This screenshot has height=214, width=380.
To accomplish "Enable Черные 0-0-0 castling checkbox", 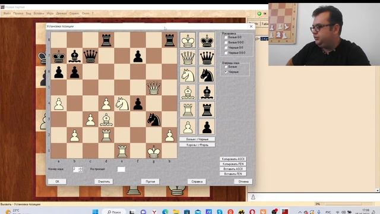I will [x=226, y=53].
